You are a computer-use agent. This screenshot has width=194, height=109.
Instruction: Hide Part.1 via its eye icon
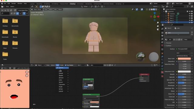pyautogui.click(x=190, y=18)
